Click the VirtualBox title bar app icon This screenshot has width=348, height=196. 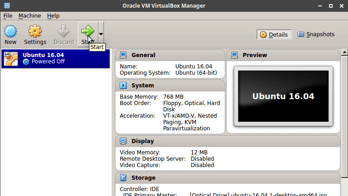[7, 5]
